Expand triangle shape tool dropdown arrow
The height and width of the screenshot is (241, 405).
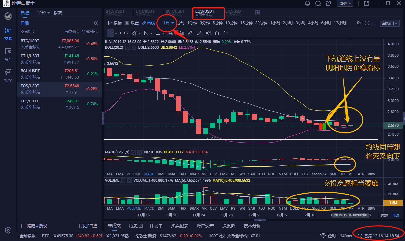[151, 33]
